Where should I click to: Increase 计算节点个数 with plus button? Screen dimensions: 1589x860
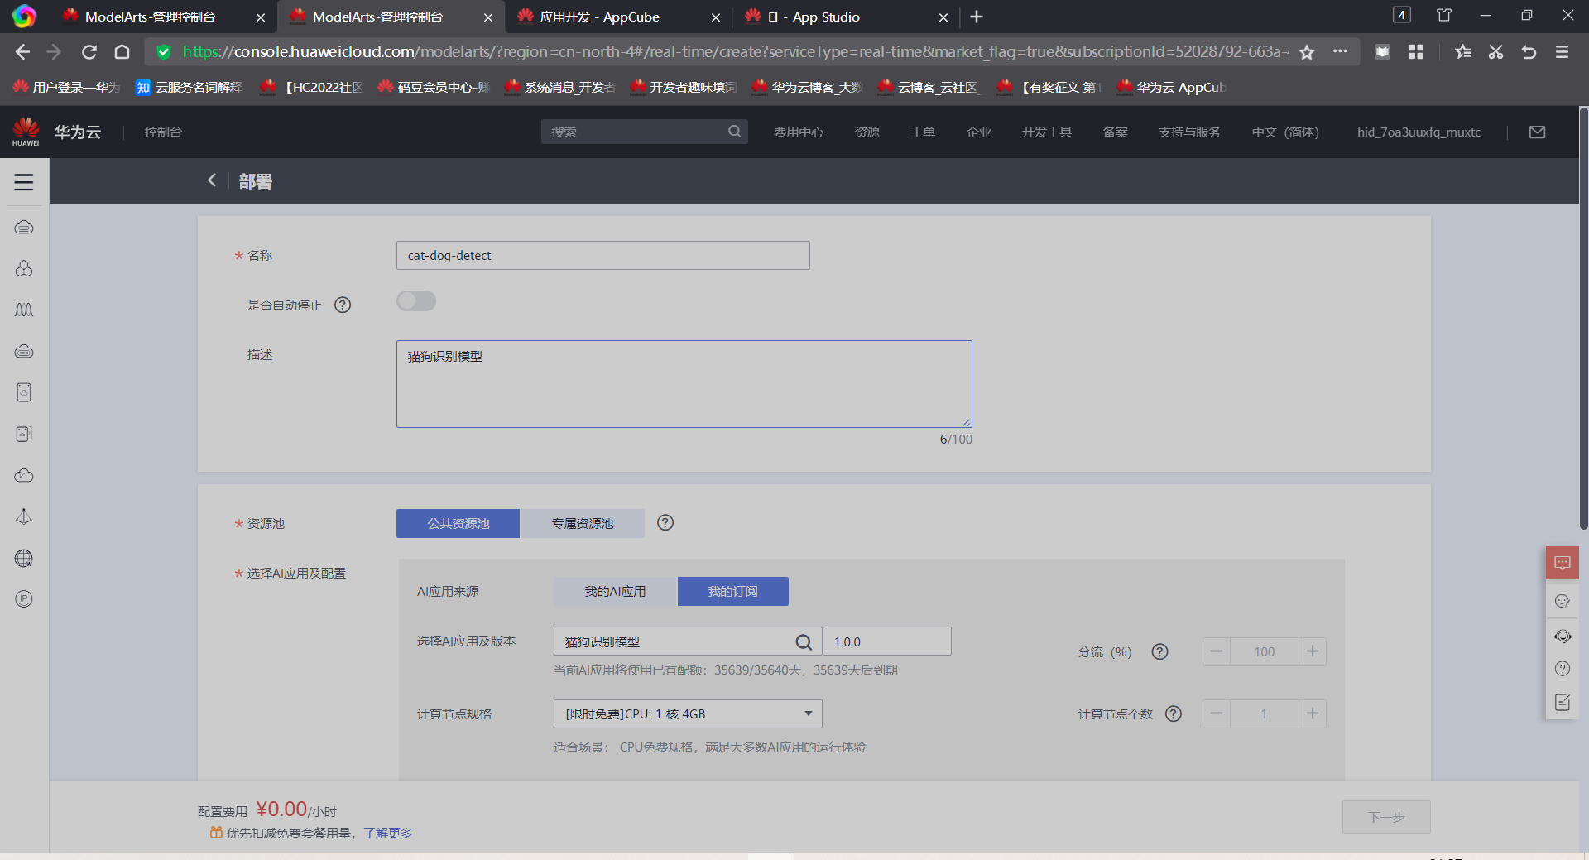tap(1313, 714)
